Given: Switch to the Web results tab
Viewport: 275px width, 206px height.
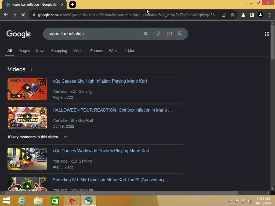Looking at the screenshot, I should click(x=113, y=51).
